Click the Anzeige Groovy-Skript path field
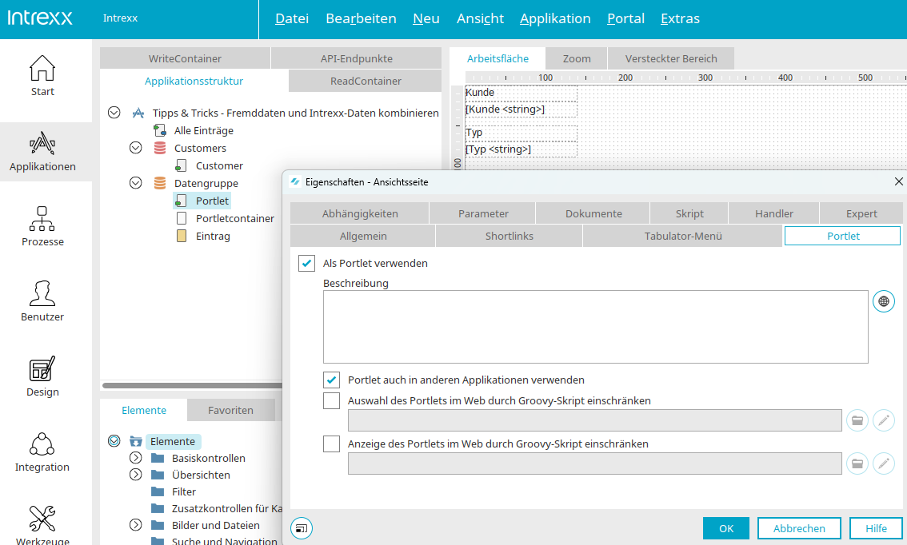Viewport: 907px width, 545px height. coord(594,463)
